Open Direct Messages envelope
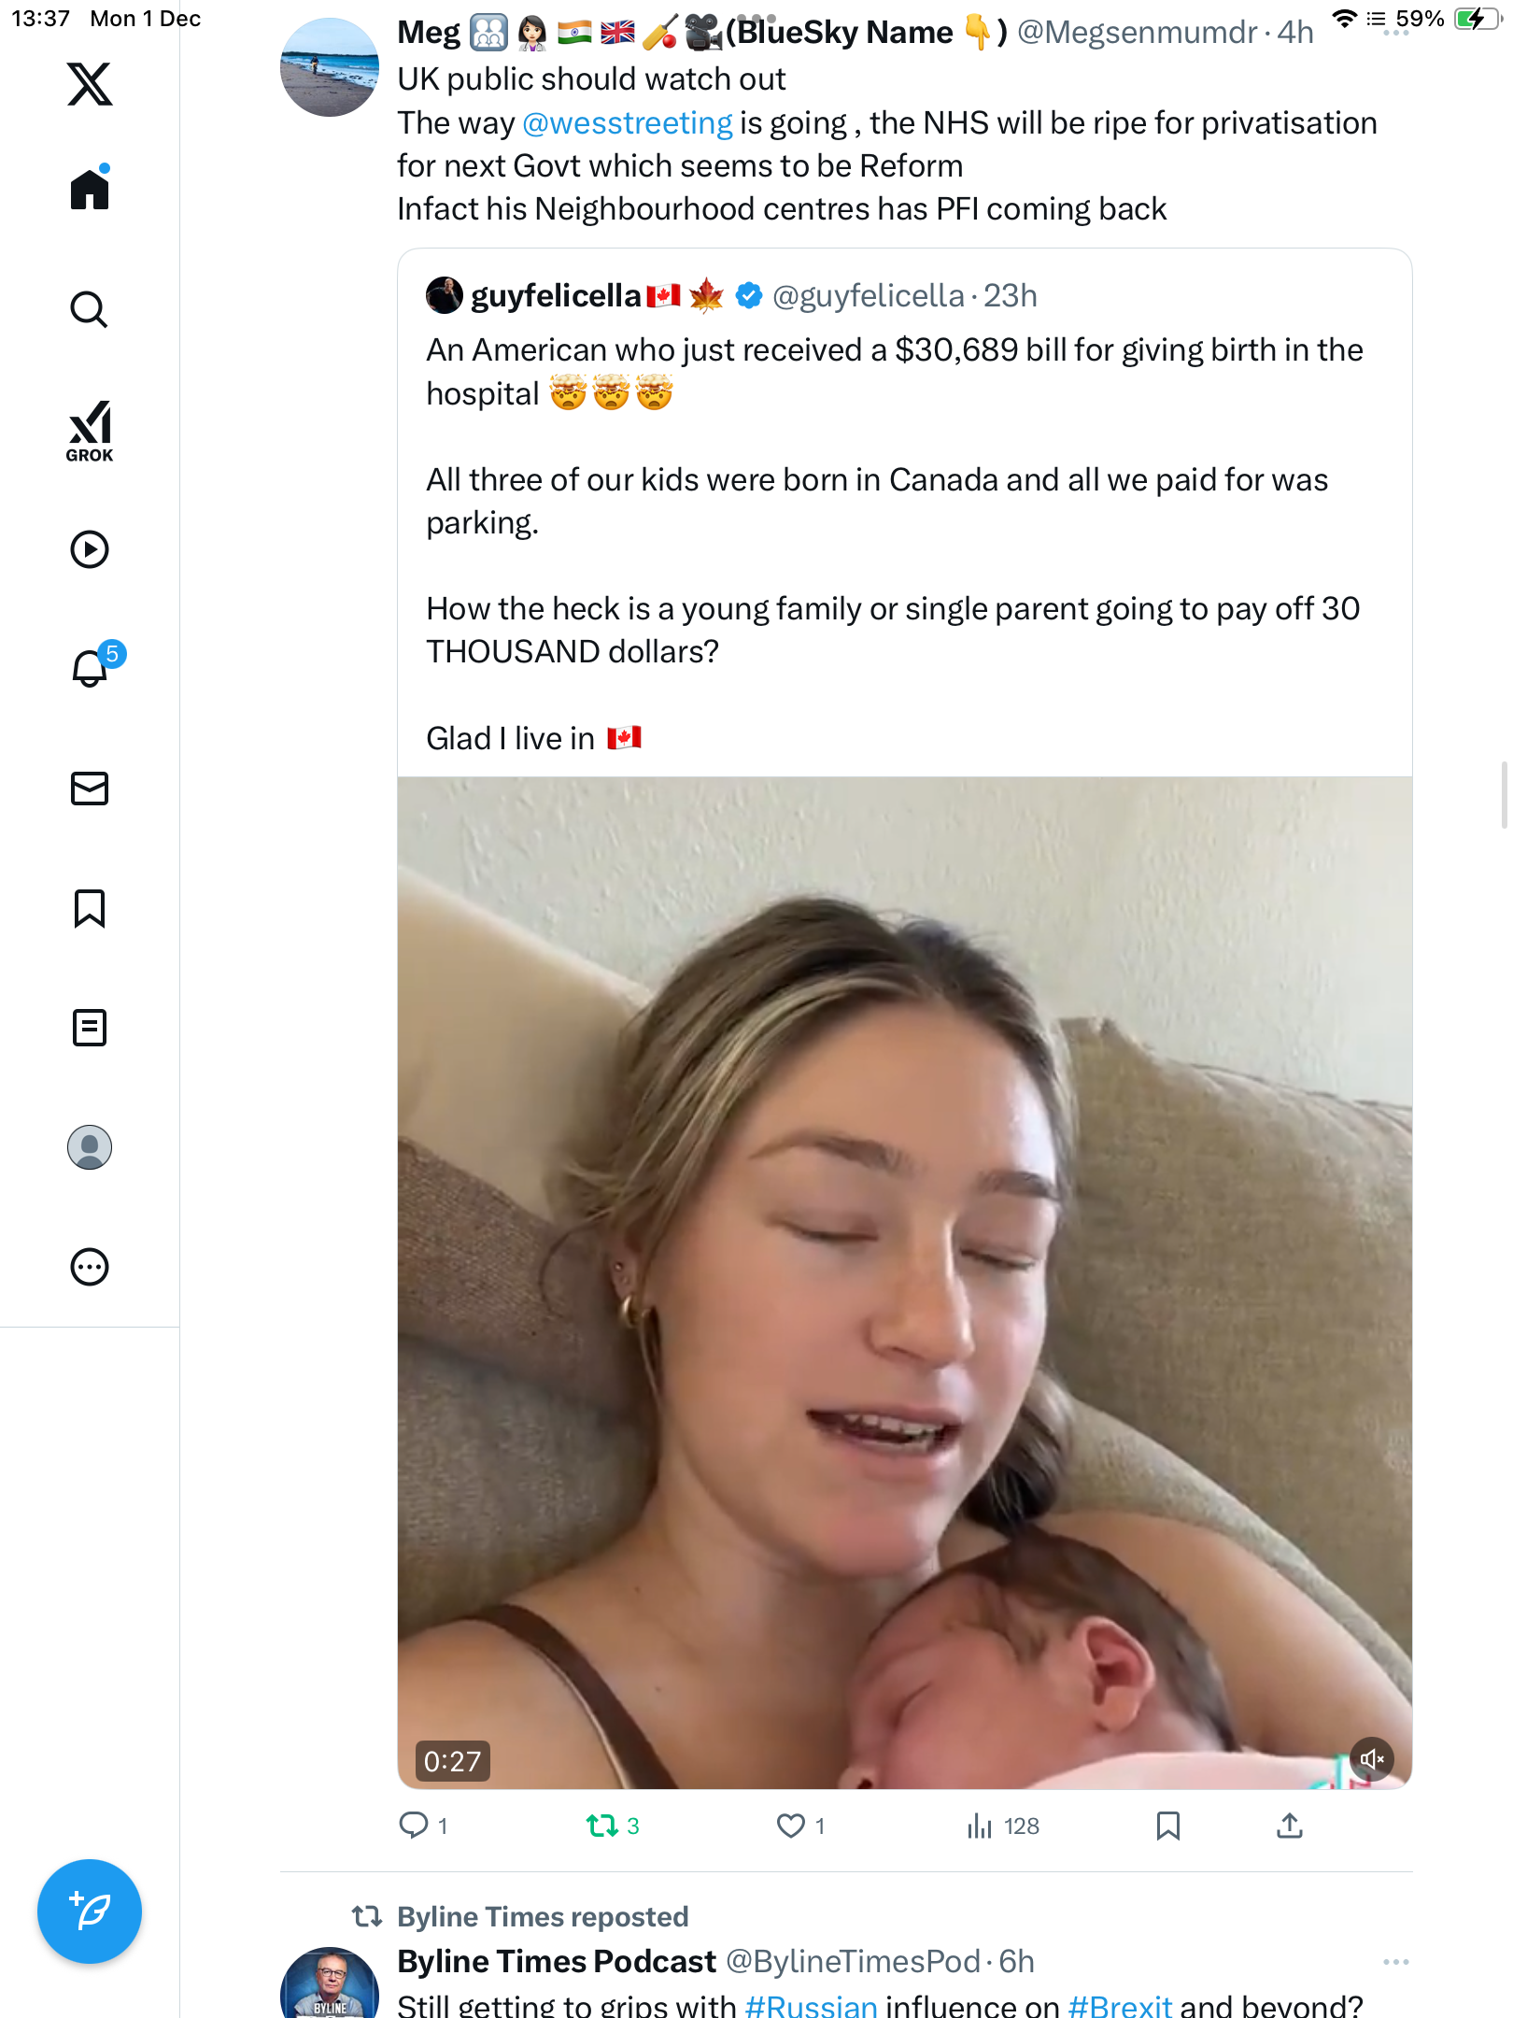This screenshot has height=2018, width=1513. tap(90, 789)
